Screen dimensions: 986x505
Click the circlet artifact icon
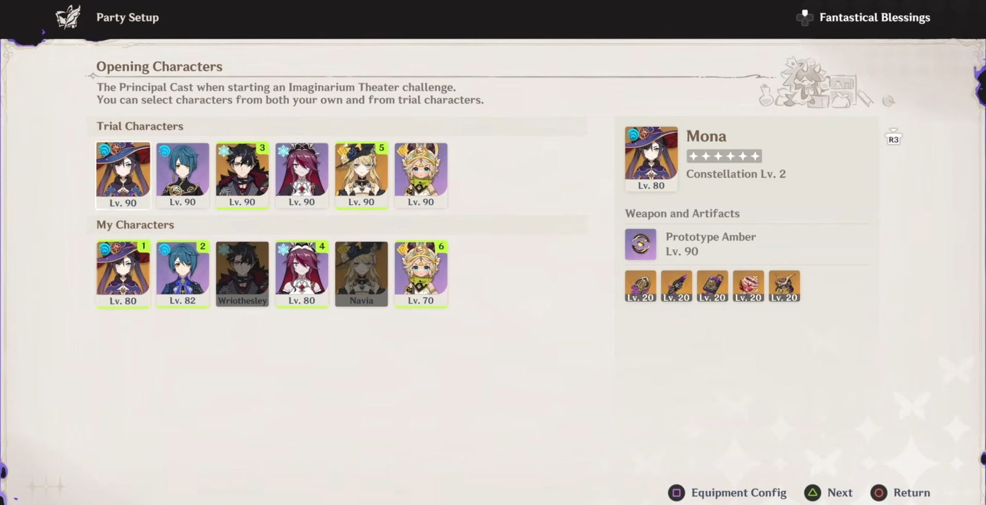[x=784, y=286]
